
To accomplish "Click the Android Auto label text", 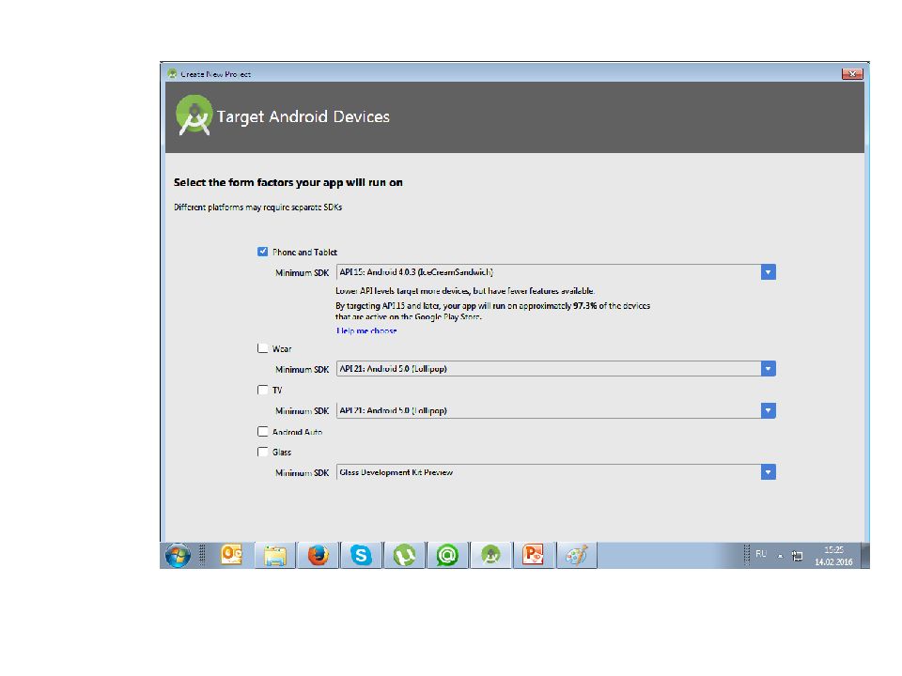I will tap(298, 432).
